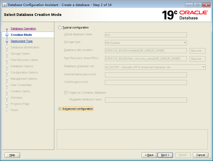This screenshot has width=213, height=161.
Task: Open the Storage type dropdown
Action: [146, 43]
